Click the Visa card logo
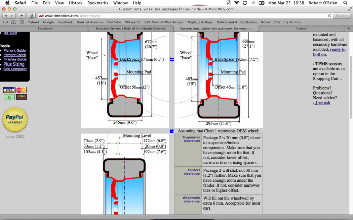The width and height of the screenshot is (353, 220). (9, 90)
